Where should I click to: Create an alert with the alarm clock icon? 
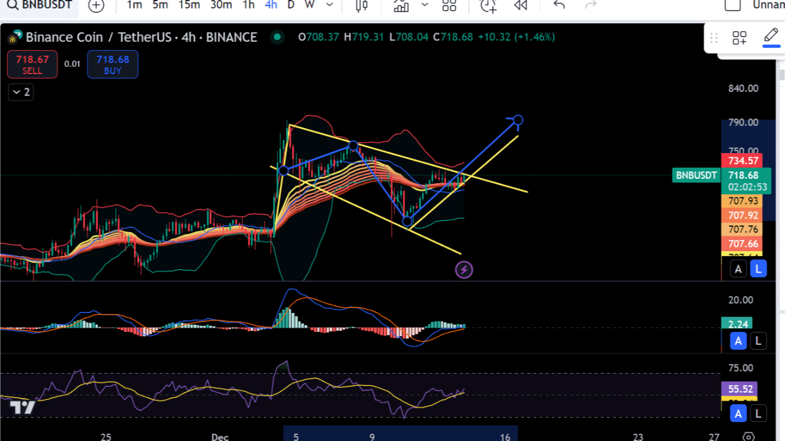(x=488, y=6)
